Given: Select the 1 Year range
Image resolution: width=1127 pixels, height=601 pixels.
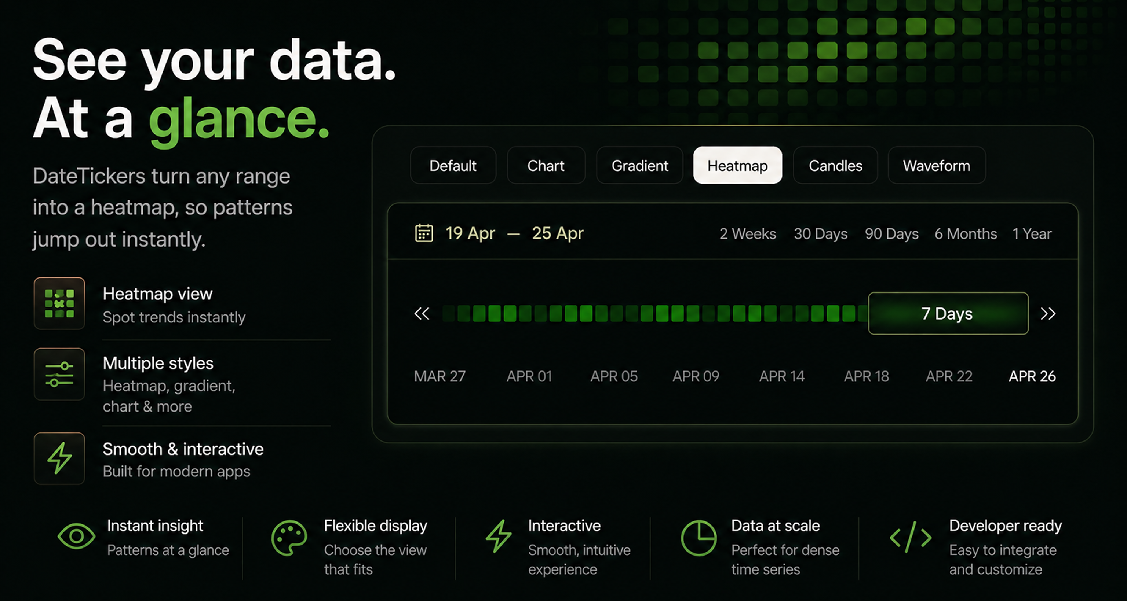Looking at the screenshot, I should [x=1032, y=234].
